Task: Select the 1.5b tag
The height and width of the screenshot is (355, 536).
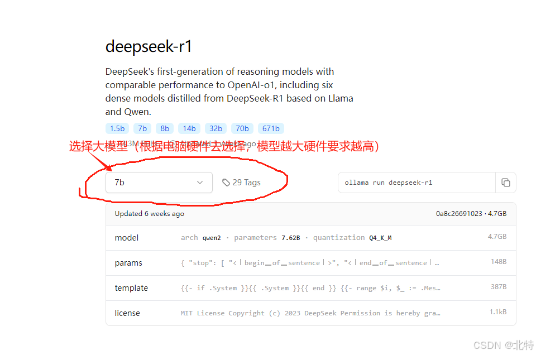Action: (x=117, y=128)
